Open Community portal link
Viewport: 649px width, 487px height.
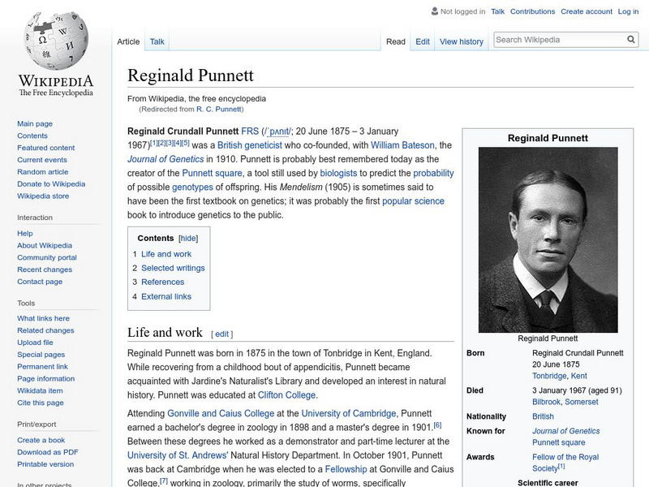coord(47,257)
